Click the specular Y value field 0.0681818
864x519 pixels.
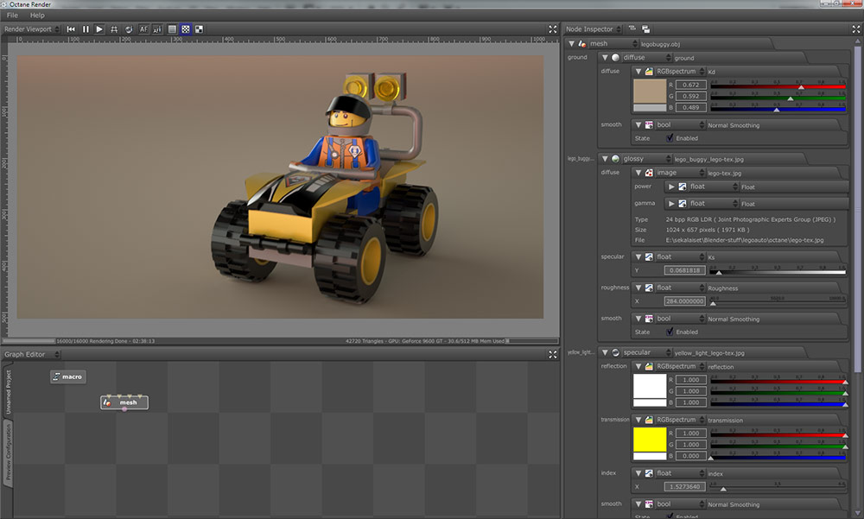coord(684,270)
